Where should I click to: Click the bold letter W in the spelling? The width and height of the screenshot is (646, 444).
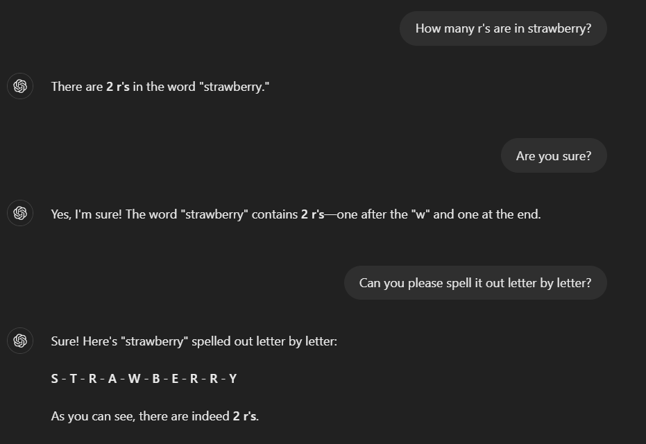coord(135,379)
